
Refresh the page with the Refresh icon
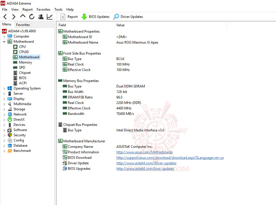pyautogui.click(x=32, y=17)
